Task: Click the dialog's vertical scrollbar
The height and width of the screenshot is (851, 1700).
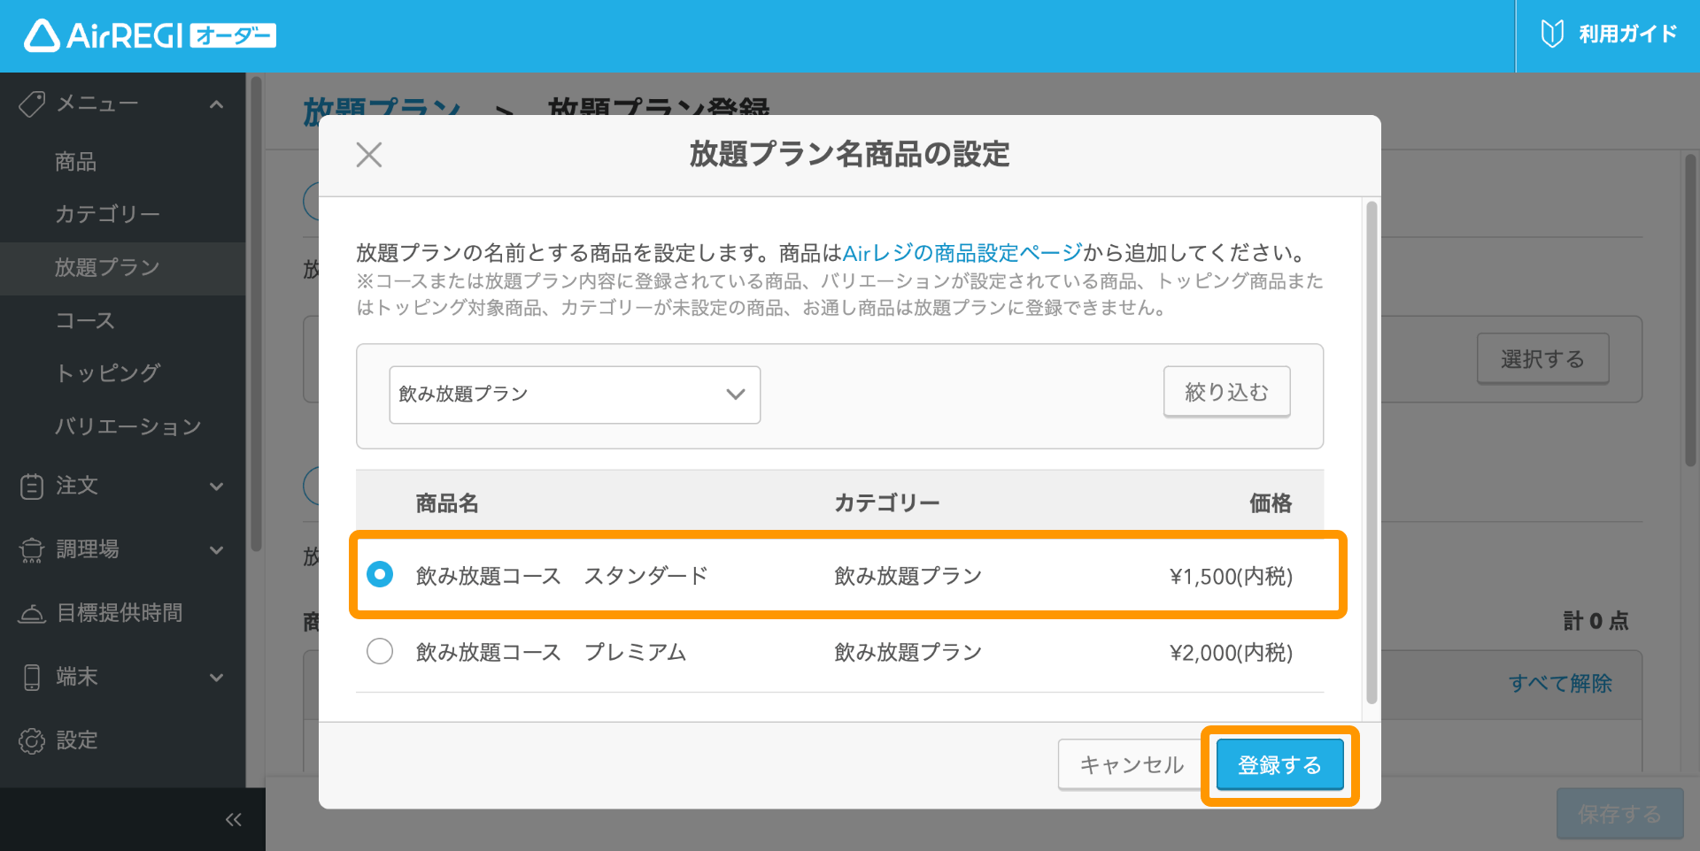Action: 1372,453
